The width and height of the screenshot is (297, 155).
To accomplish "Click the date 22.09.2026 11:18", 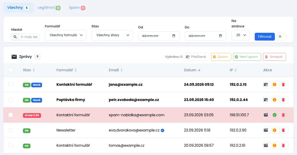I will pyautogui.click(x=197, y=130).
